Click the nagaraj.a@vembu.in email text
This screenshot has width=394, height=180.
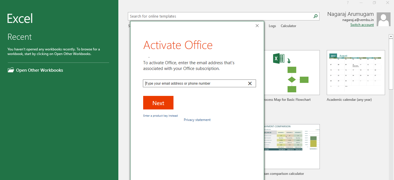point(358,20)
